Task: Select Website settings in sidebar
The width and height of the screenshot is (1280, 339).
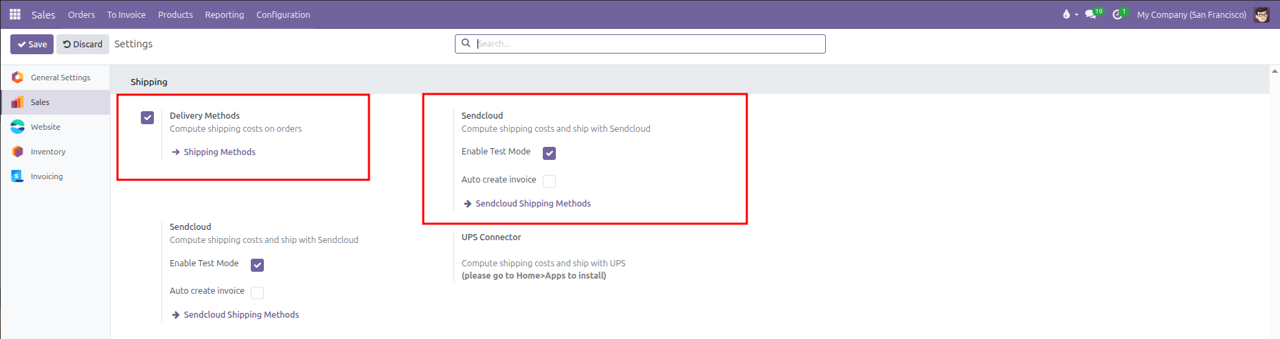Action: tap(55, 127)
